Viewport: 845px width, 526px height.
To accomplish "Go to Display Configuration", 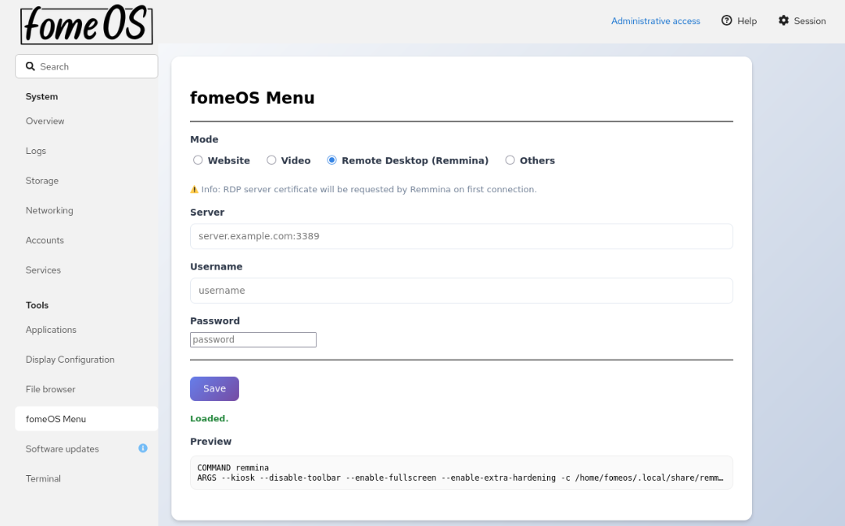I will 69,359.
